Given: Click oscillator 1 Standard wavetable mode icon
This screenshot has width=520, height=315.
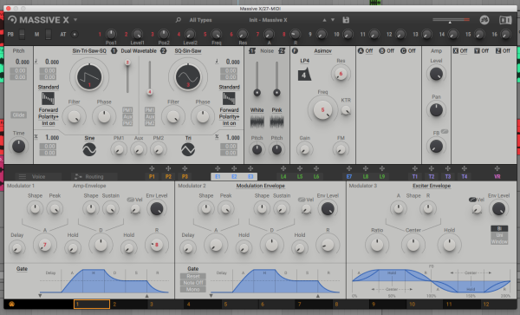Looking at the screenshot, I should pos(48,99).
